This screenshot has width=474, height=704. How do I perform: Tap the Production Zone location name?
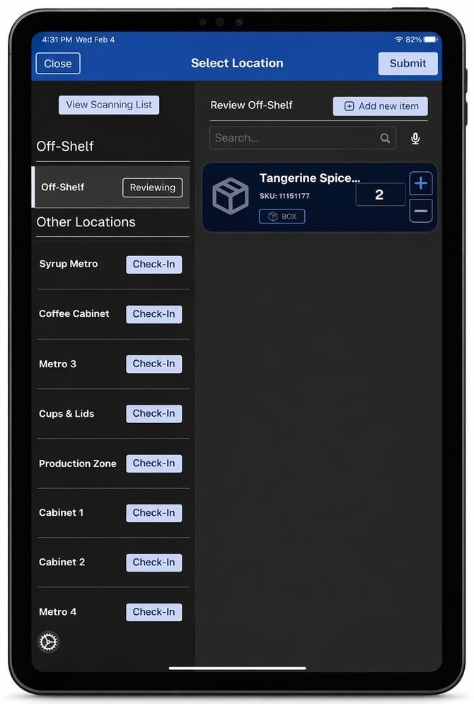78,463
